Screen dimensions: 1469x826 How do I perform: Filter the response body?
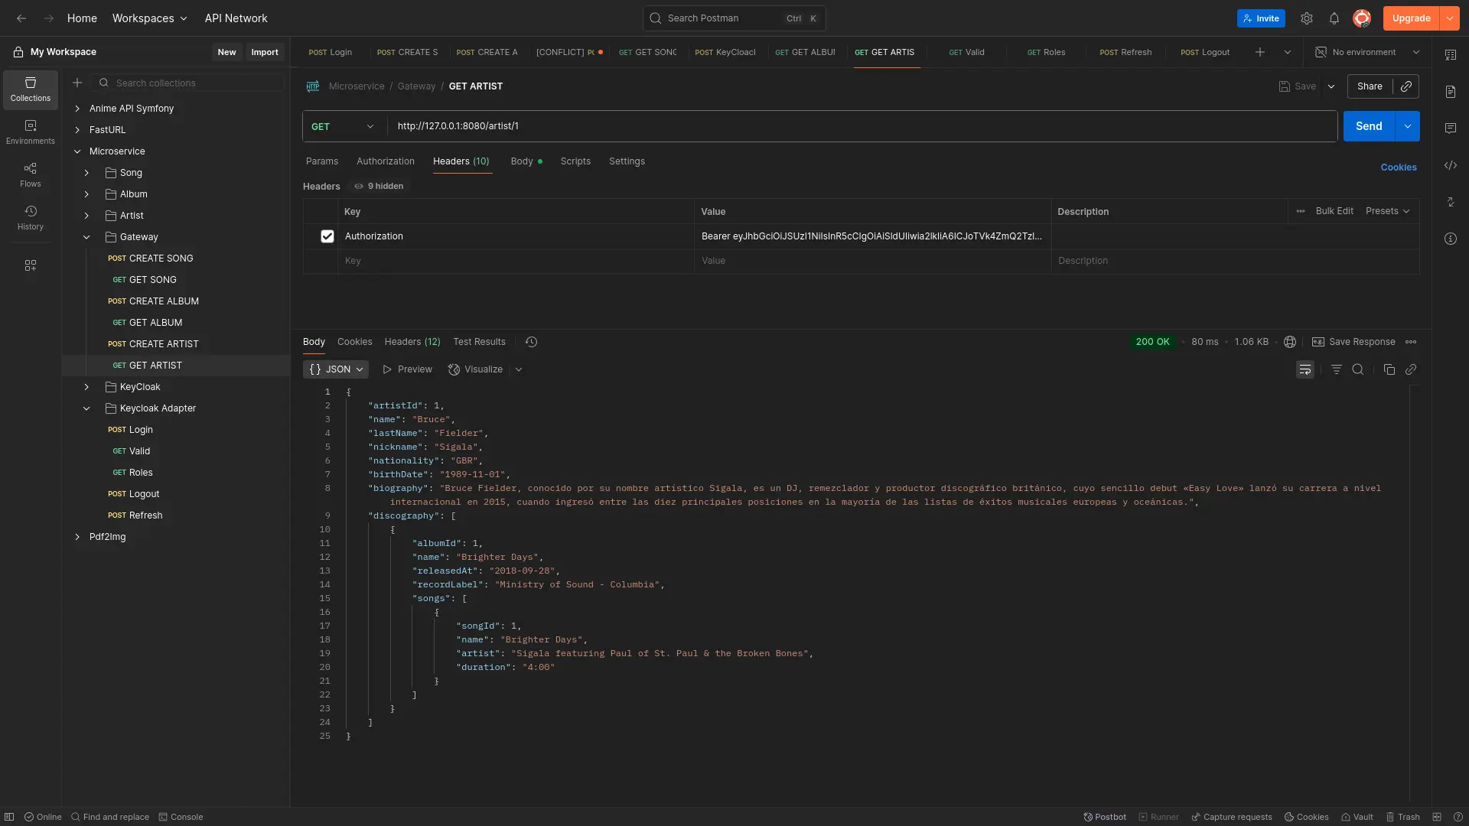point(1337,369)
